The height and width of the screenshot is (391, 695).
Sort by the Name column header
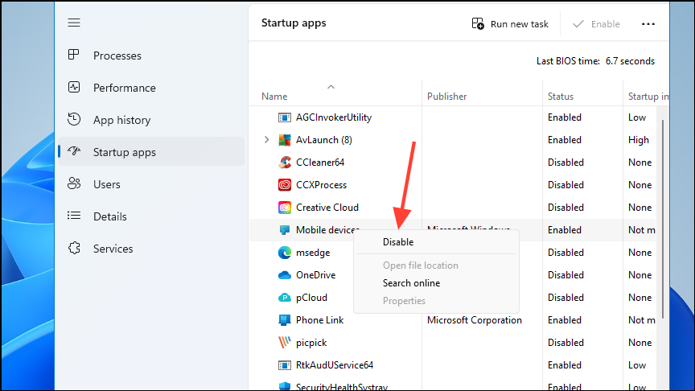click(274, 97)
